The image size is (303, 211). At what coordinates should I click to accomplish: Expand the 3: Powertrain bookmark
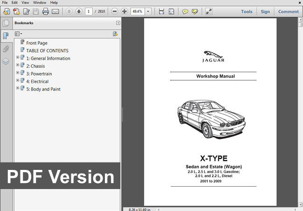[18, 73]
